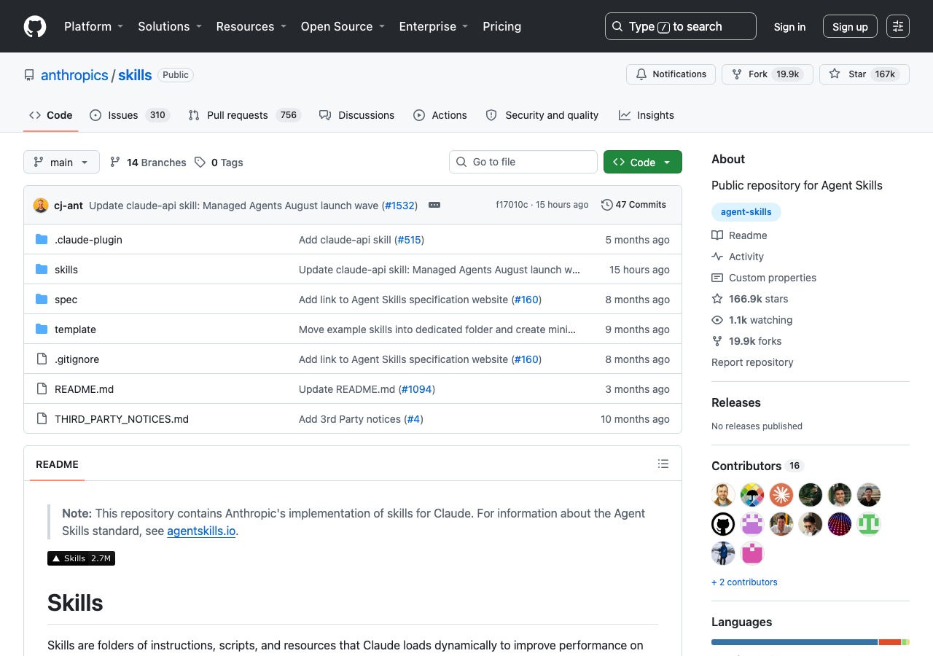
Task: Click the .gitignore file icon
Action: coord(42,359)
